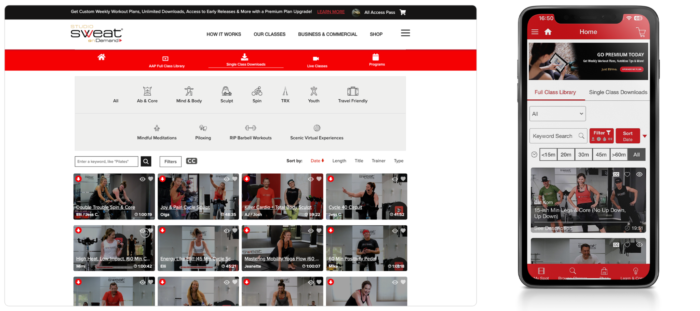
Task: Follow the LEARN MORE premium upgrade link
Action: [331, 12]
